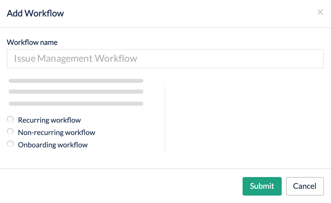This screenshot has width=331, height=203.
Task: Close the Add Workflow dialog
Action: pos(320,12)
